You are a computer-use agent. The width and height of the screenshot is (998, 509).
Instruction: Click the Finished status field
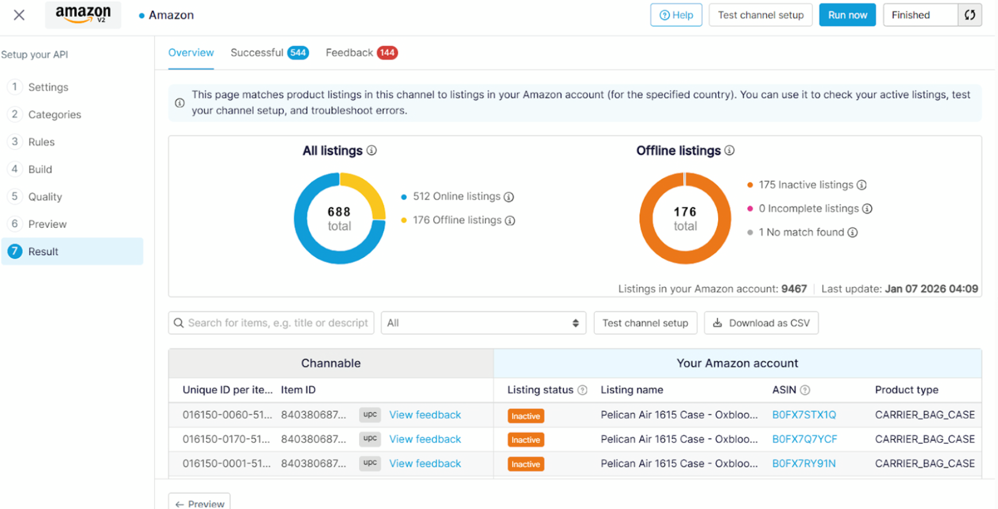(920, 15)
